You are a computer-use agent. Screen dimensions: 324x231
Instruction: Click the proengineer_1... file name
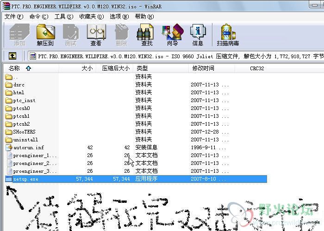click(x=35, y=156)
